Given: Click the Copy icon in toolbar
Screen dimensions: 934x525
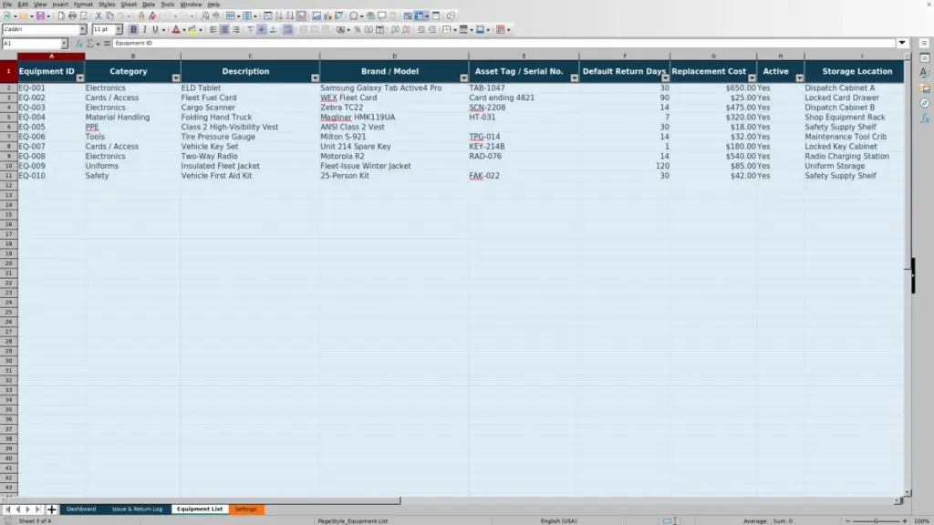Looking at the screenshot, I should (109, 16).
